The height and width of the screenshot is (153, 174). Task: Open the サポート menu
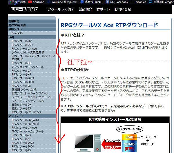coord(103,9)
